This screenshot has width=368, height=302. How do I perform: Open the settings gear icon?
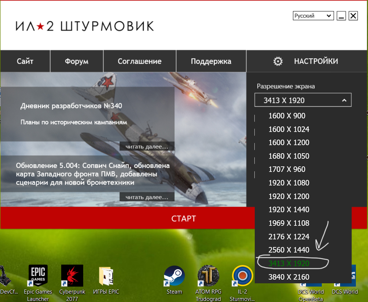click(x=278, y=61)
